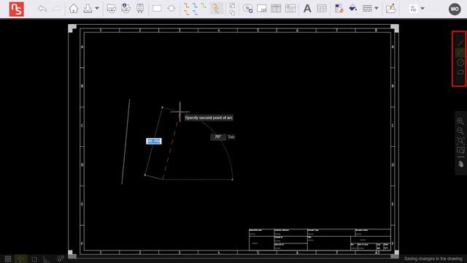
Task: Insert a grid table icon
Action: tap(322, 8)
